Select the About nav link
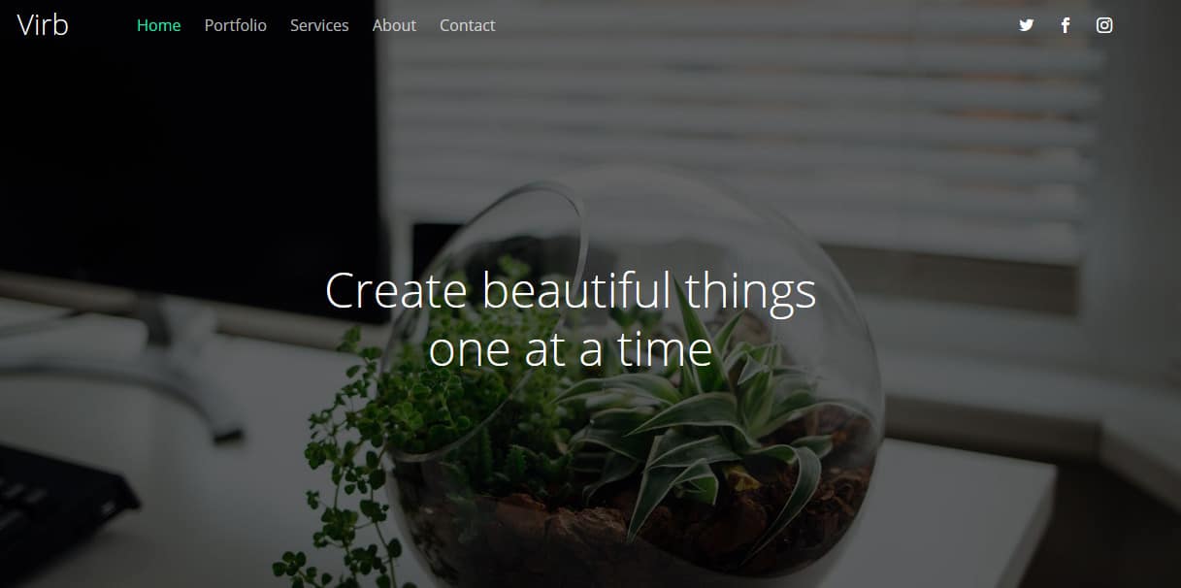1181x588 pixels. click(x=394, y=25)
